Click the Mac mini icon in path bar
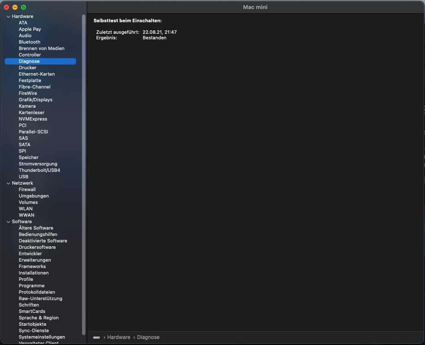The image size is (425, 345). pos(97,337)
